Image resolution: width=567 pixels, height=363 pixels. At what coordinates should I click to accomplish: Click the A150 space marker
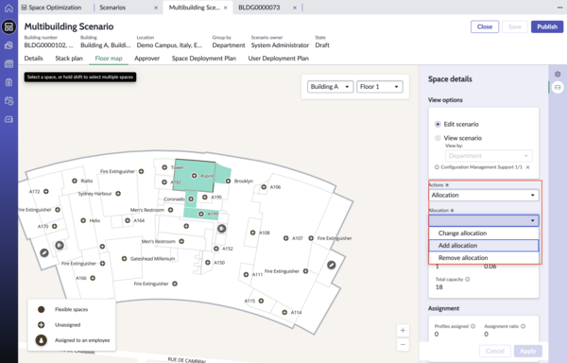(x=208, y=263)
